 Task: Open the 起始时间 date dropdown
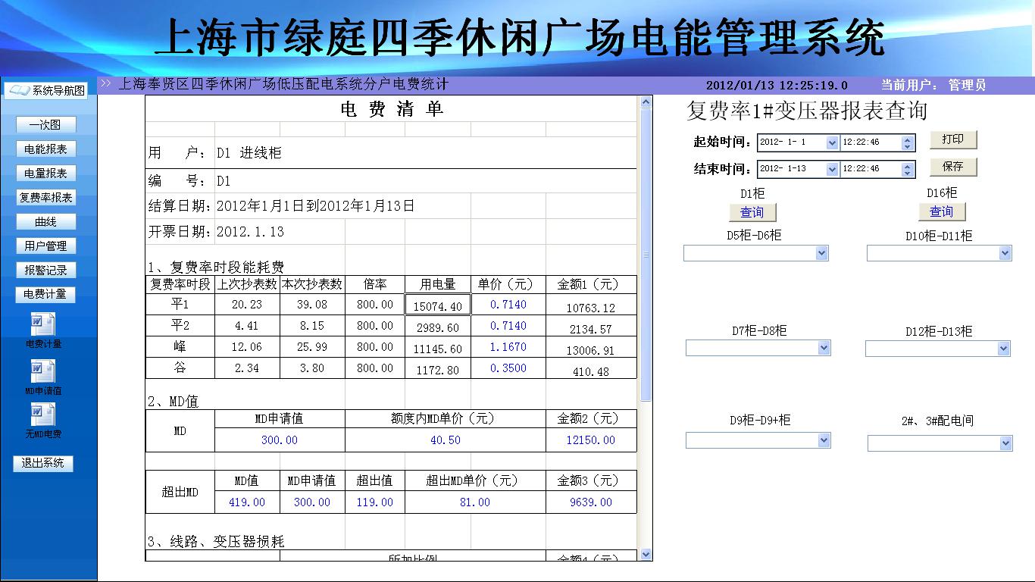coord(832,142)
